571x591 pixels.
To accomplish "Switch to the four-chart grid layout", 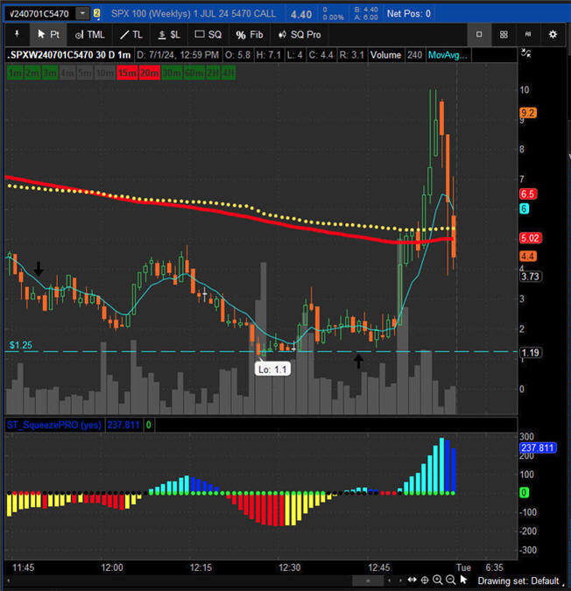I will (504, 34).
